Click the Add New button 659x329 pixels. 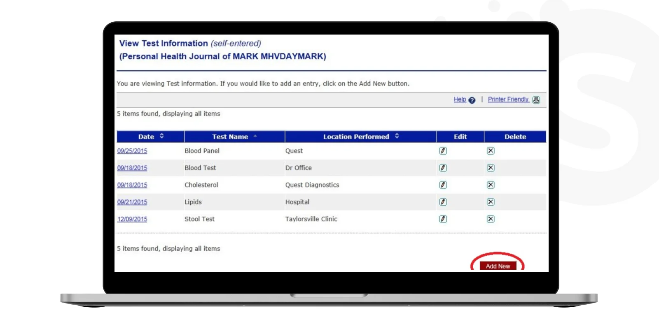point(498,266)
